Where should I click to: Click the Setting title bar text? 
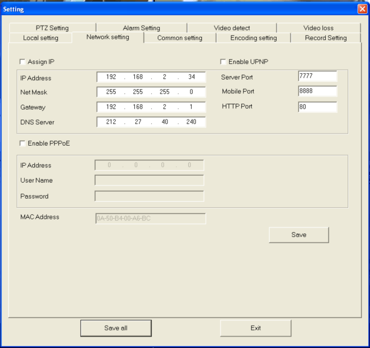pyautogui.click(x=14, y=9)
